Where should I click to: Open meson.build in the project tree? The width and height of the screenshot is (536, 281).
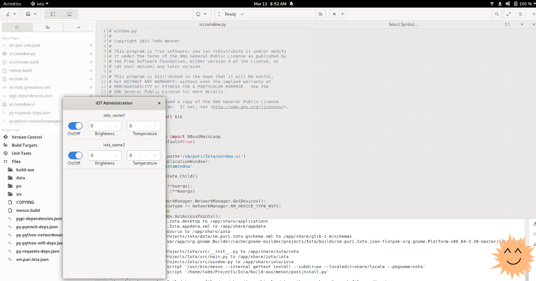point(28,210)
